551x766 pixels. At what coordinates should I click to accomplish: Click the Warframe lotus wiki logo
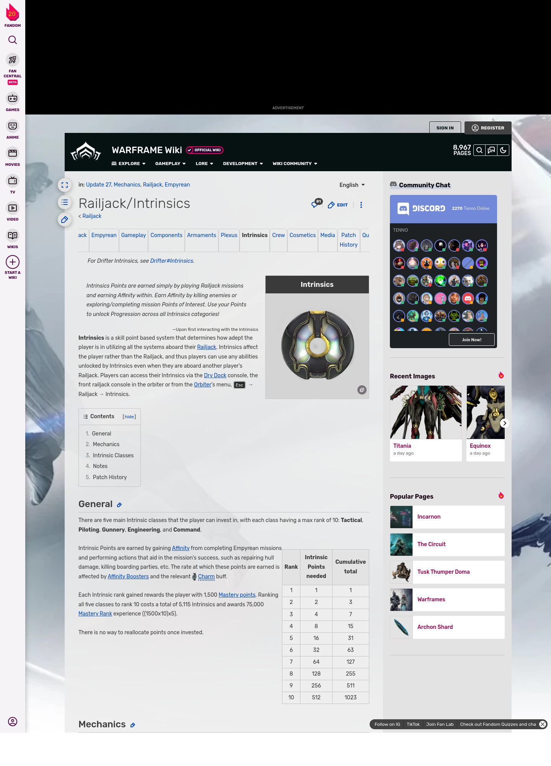[86, 152]
